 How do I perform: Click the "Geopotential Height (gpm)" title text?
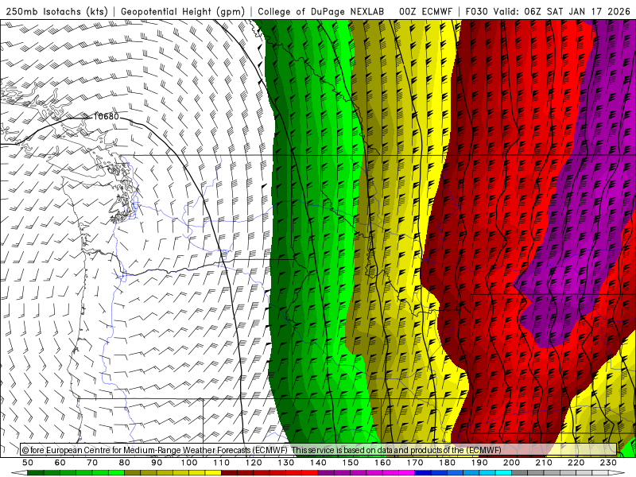point(183,11)
